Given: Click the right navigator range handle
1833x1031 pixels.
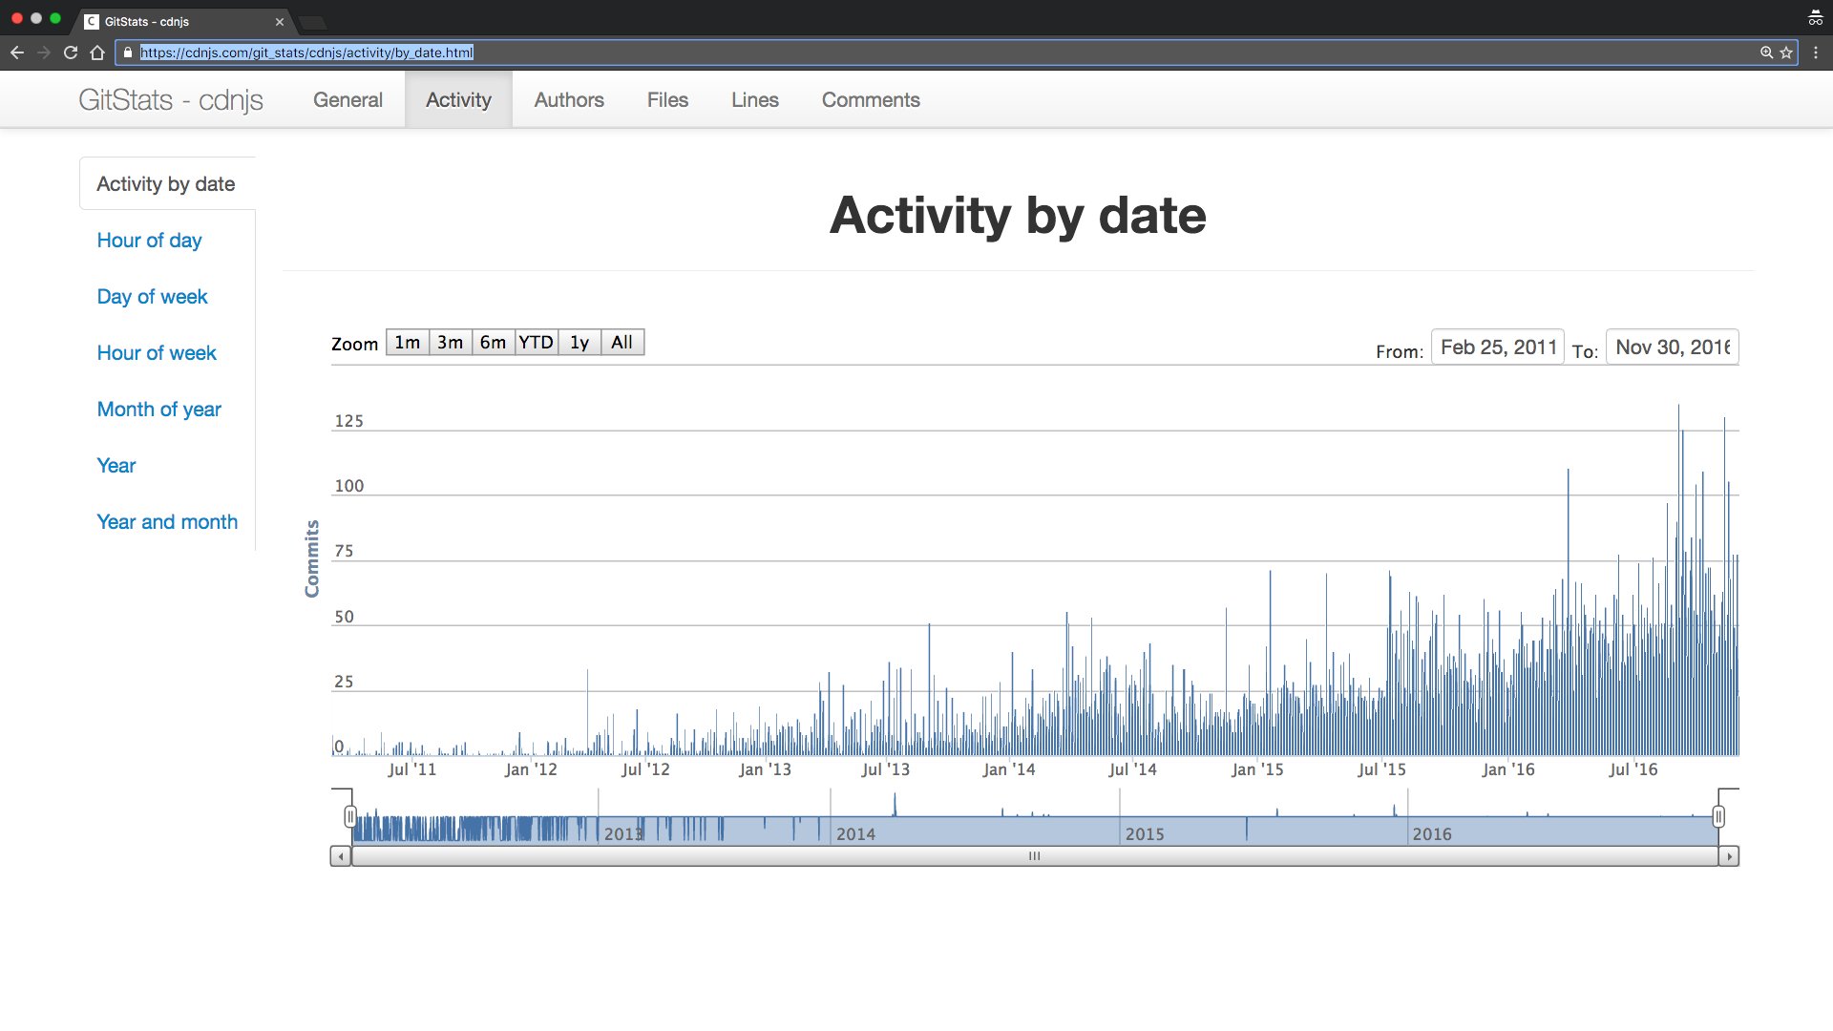Looking at the screenshot, I should (x=1718, y=816).
